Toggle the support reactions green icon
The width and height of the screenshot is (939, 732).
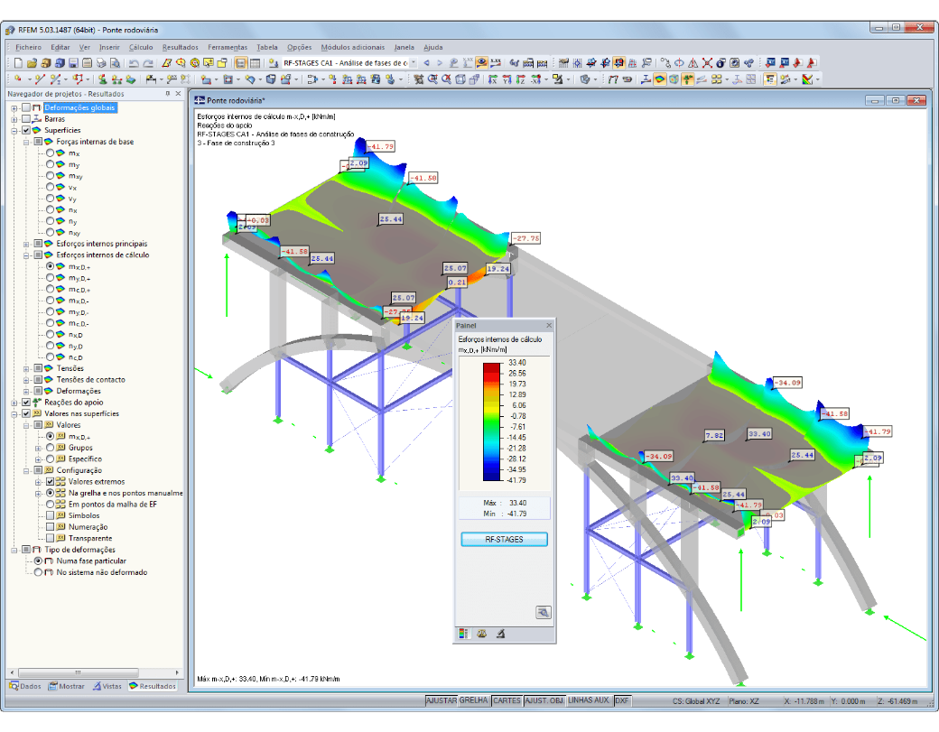[x=687, y=79]
